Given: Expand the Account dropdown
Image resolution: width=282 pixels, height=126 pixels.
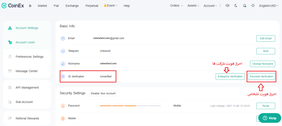Looking at the screenshot, I should point(210,6).
